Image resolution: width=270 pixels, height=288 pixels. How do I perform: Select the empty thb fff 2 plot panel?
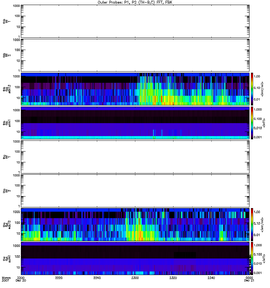tap(135, 55)
